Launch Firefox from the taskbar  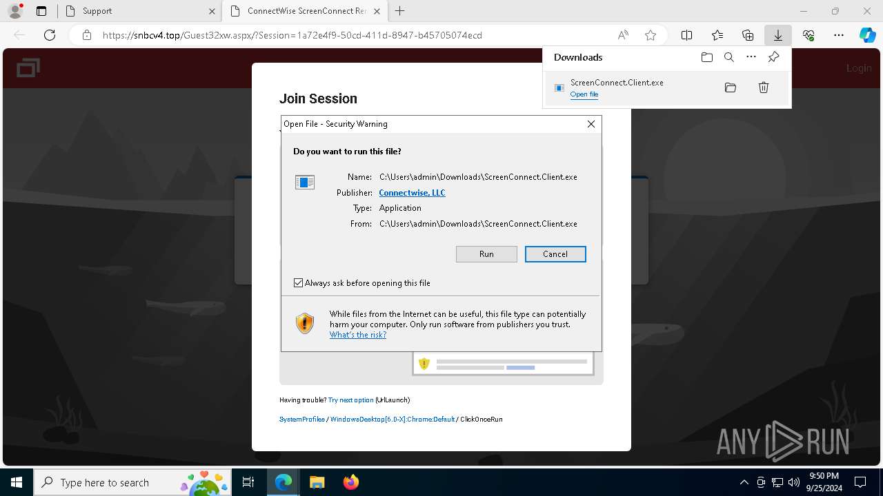pyautogui.click(x=351, y=482)
